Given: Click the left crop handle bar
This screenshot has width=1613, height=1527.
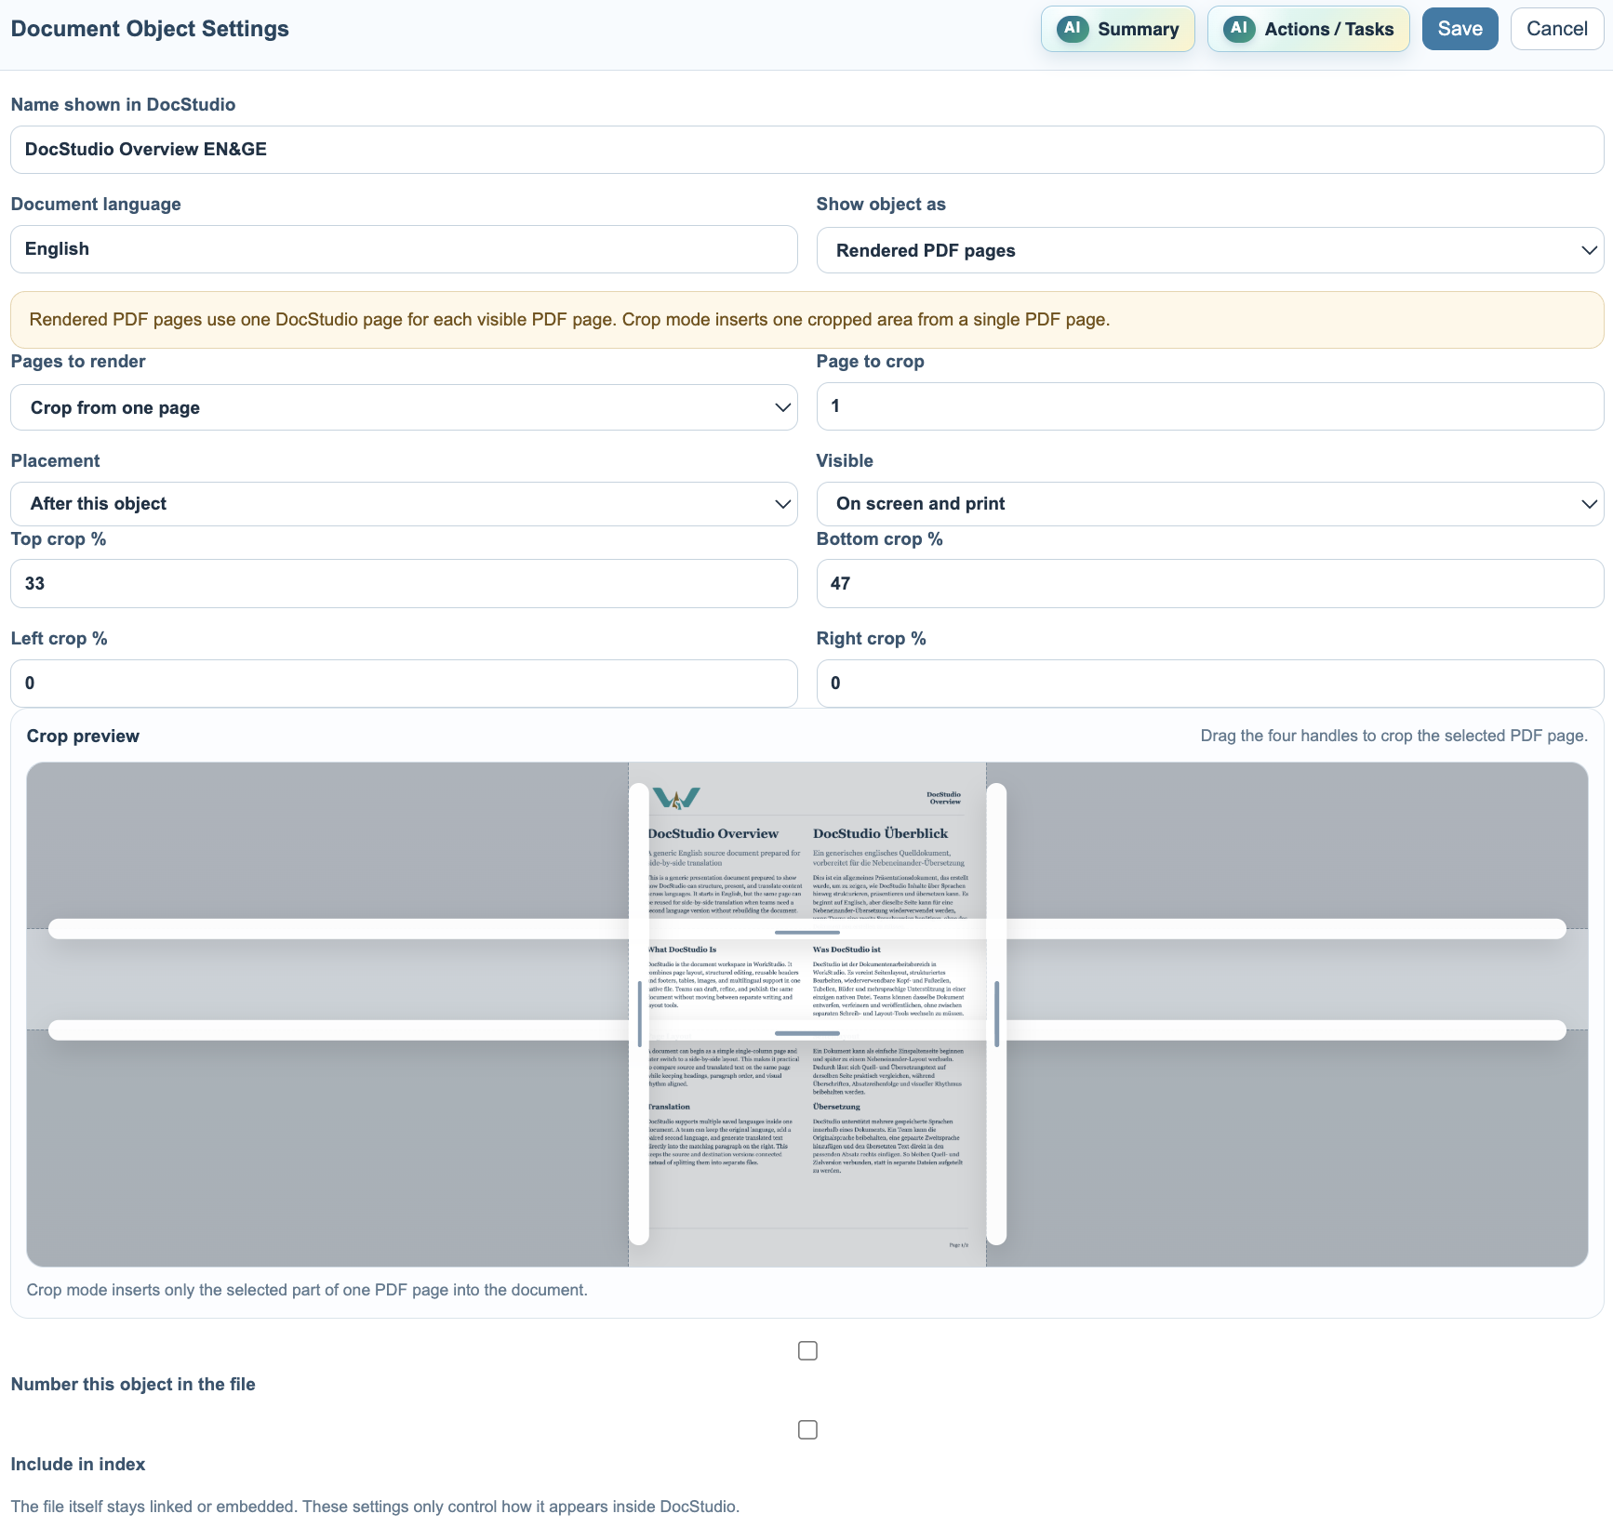Looking at the screenshot, I should [639, 1014].
